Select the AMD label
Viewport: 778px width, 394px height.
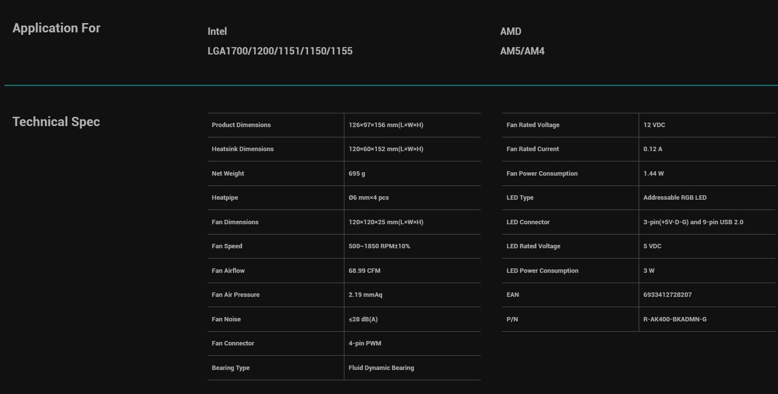pos(510,31)
